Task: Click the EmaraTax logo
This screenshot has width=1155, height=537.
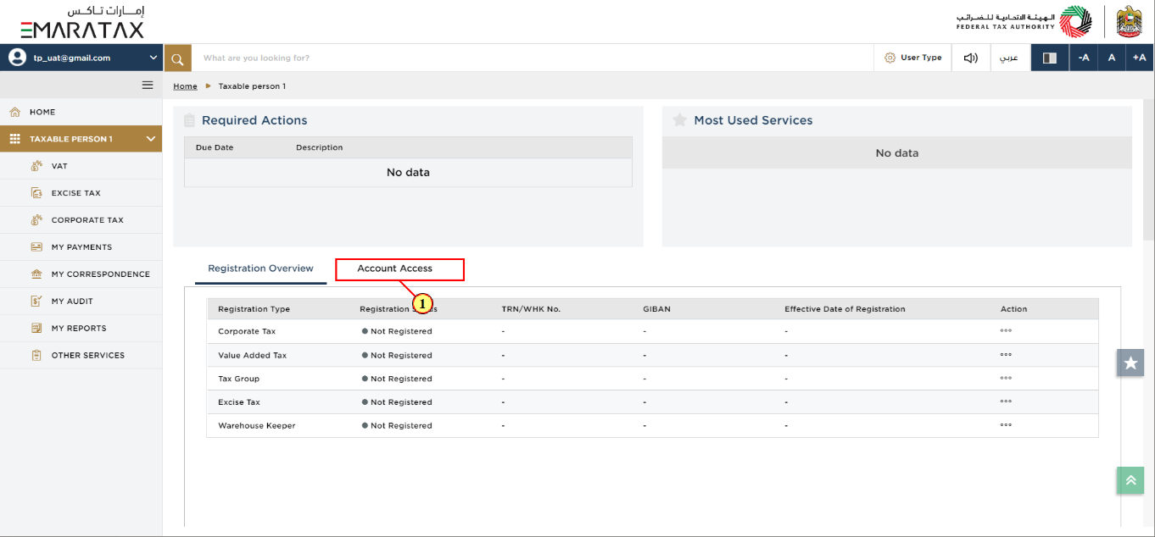Action: point(82,22)
